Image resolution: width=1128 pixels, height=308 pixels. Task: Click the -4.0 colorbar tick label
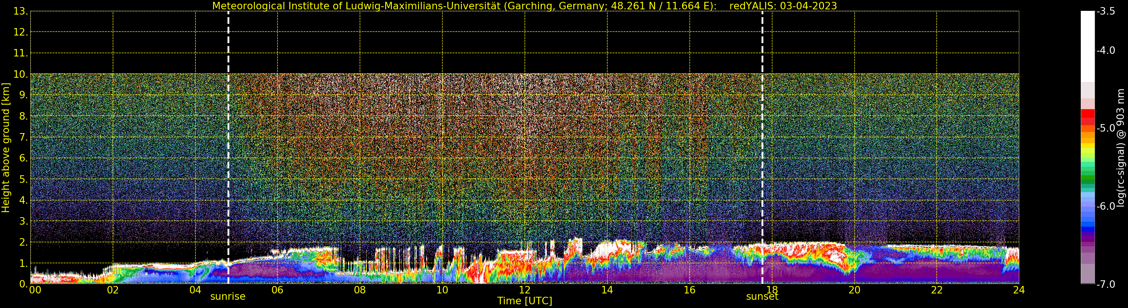(1106, 50)
